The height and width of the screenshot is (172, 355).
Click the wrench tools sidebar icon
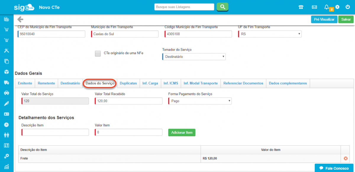(x=6, y=51)
